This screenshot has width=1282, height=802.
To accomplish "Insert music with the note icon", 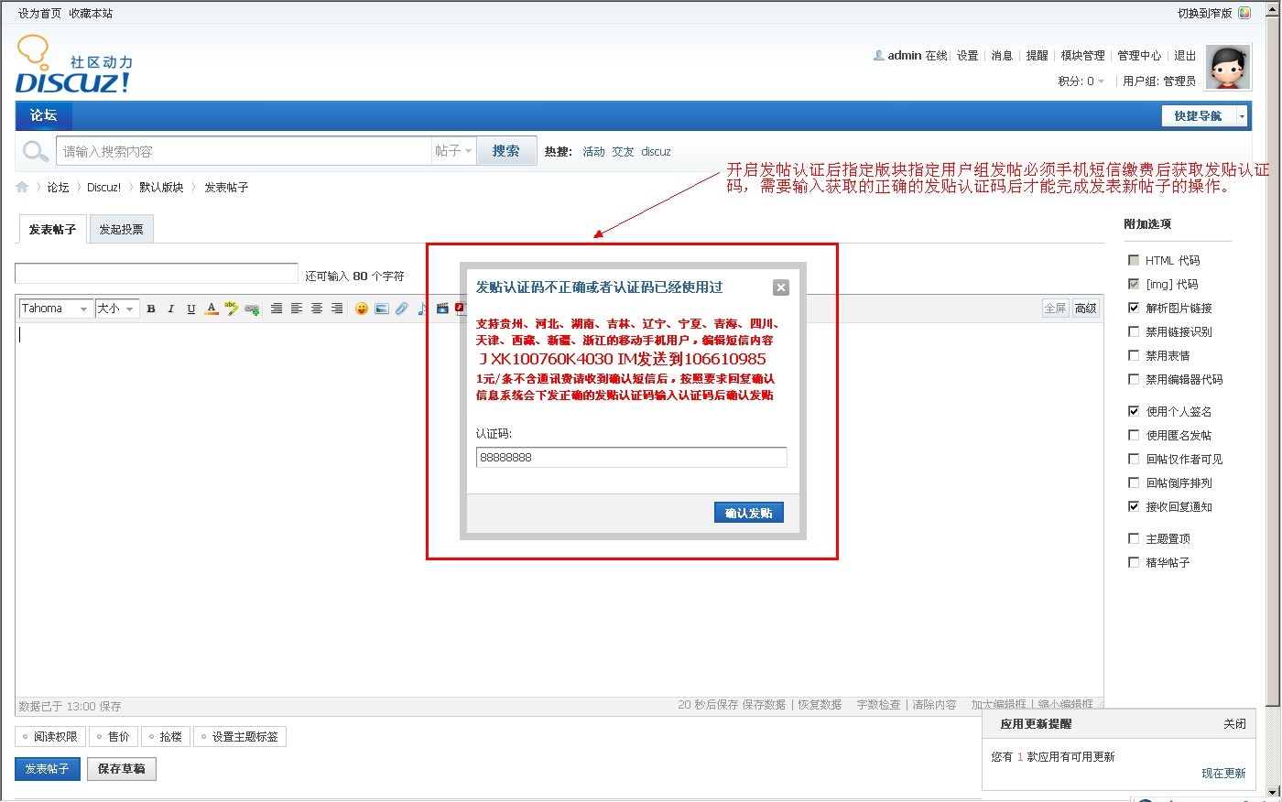I will coord(422,309).
